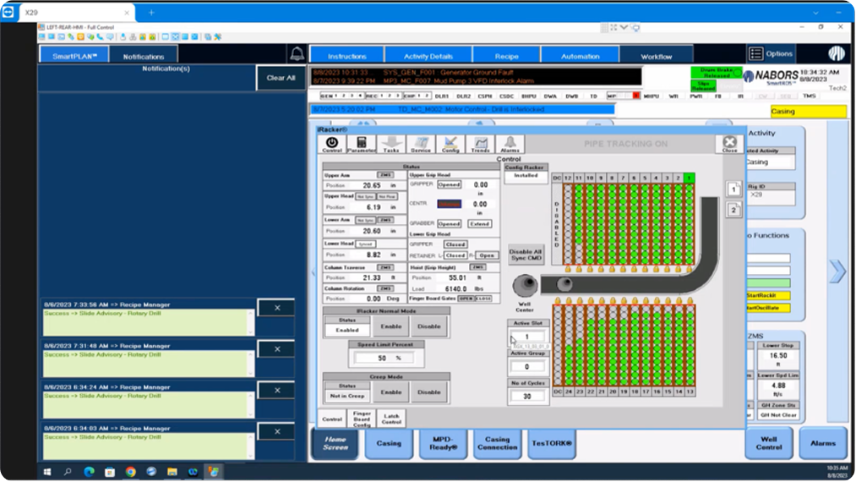Open MPD-Ready screen

pyautogui.click(x=443, y=443)
